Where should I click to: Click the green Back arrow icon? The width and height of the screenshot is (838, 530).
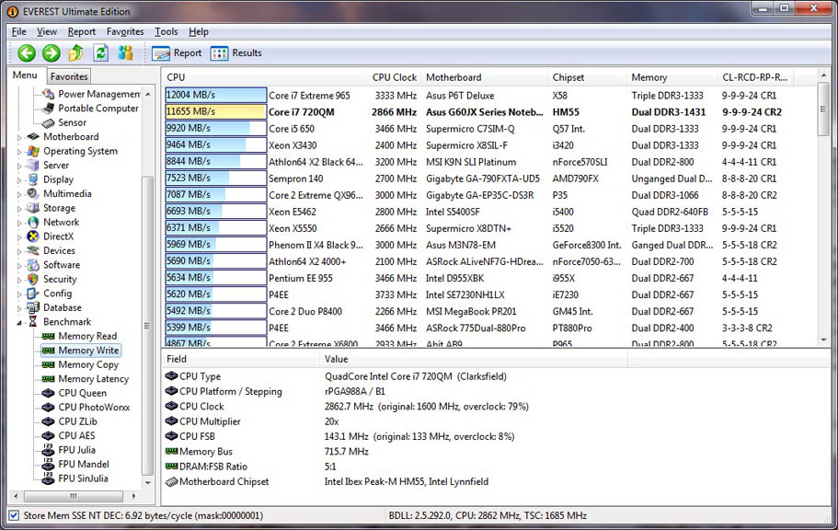(27, 53)
